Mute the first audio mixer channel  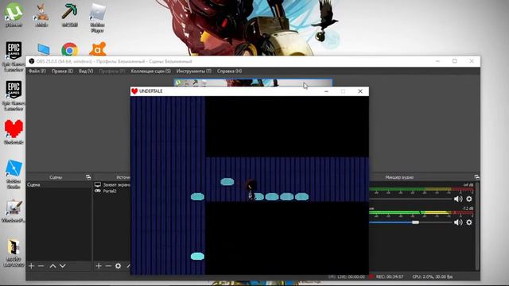[458, 199]
